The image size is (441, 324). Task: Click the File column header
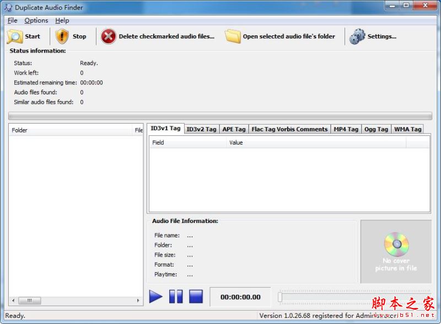coord(138,130)
